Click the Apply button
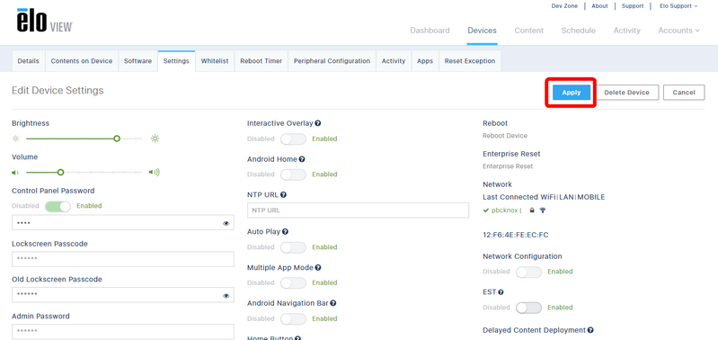 (x=571, y=93)
